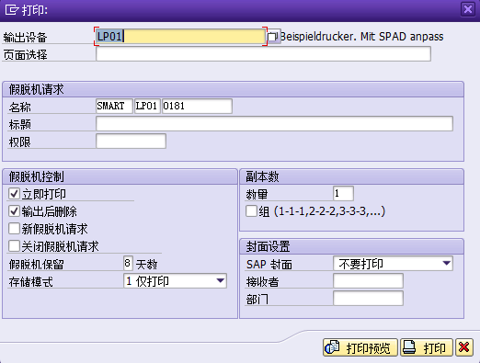This screenshot has height=363, width=480.
Task: Click the 页面选择 input field
Action: click(263, 54)
